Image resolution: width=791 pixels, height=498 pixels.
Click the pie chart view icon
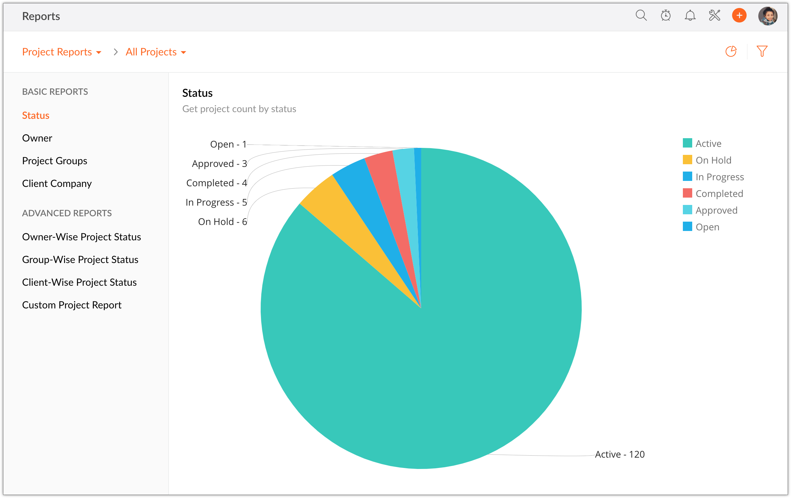[x=731, y=51]
